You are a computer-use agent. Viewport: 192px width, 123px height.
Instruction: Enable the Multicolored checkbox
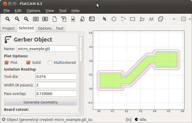[x=50, y=63]
